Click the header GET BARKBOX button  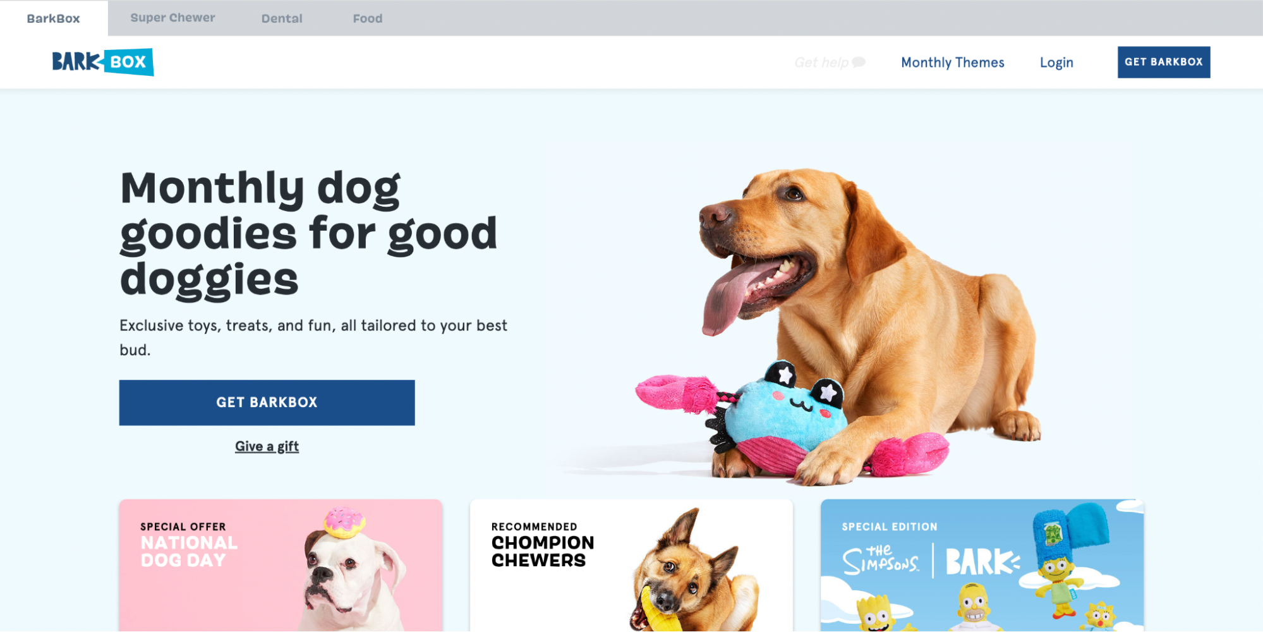1164,62
